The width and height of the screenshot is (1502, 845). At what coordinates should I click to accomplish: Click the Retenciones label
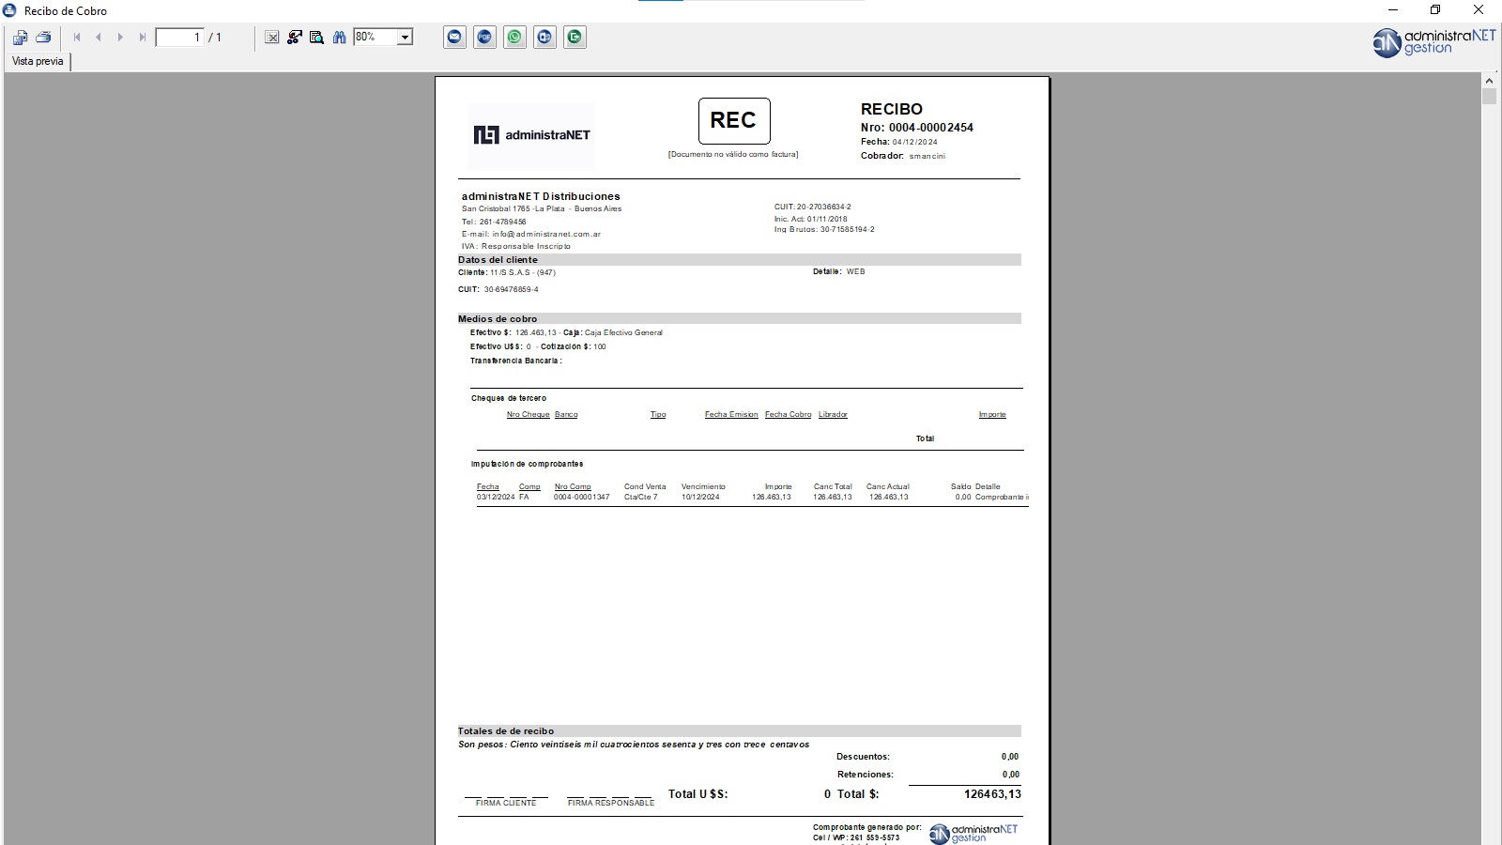[865, 776]
